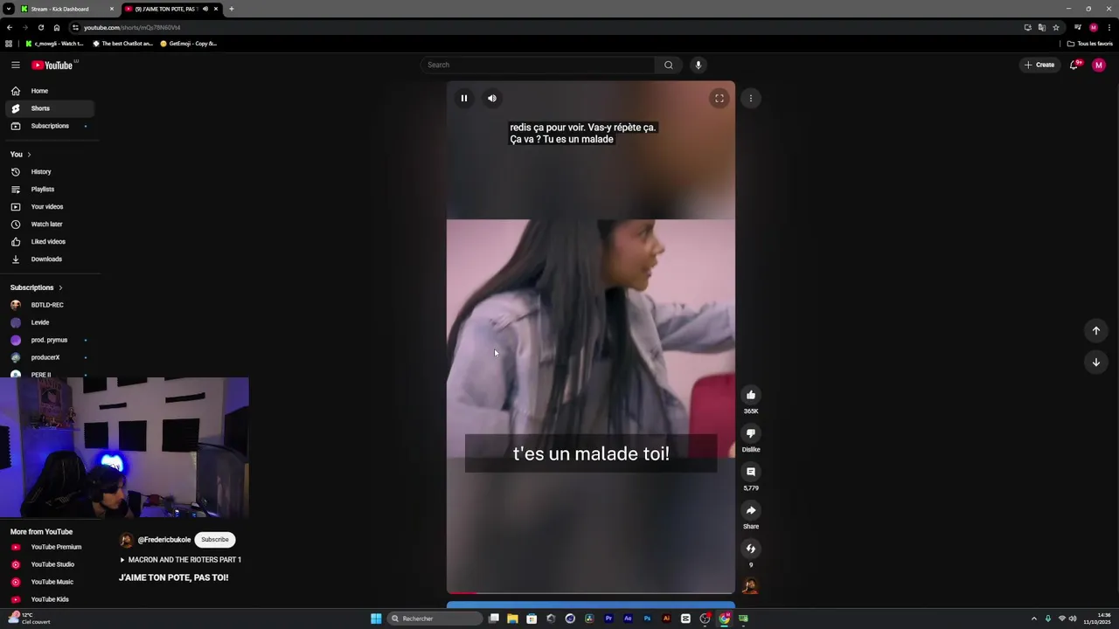This screenshot has width=1119, height=629.
Task: Toggle the YouTube hamburger guide menu
Action: [16, 65]
